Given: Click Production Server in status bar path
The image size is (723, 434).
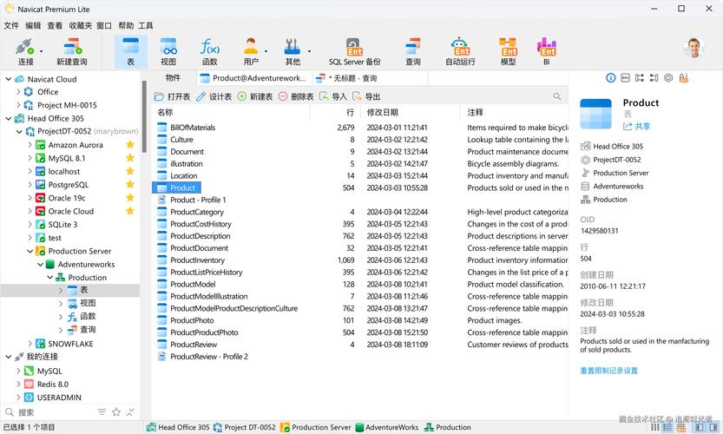Looking at the screenshot, I should tap(316, 428).
